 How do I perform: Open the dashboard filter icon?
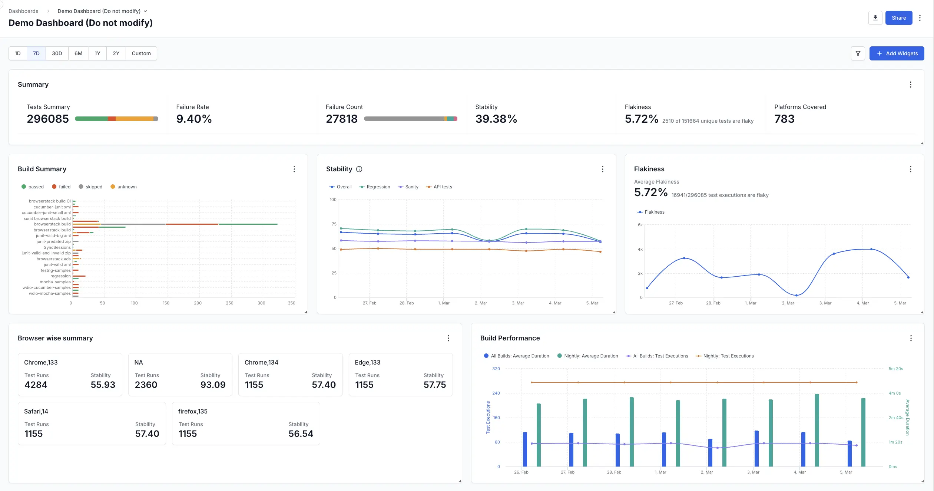pyautogui.click(x=858, y=53)
